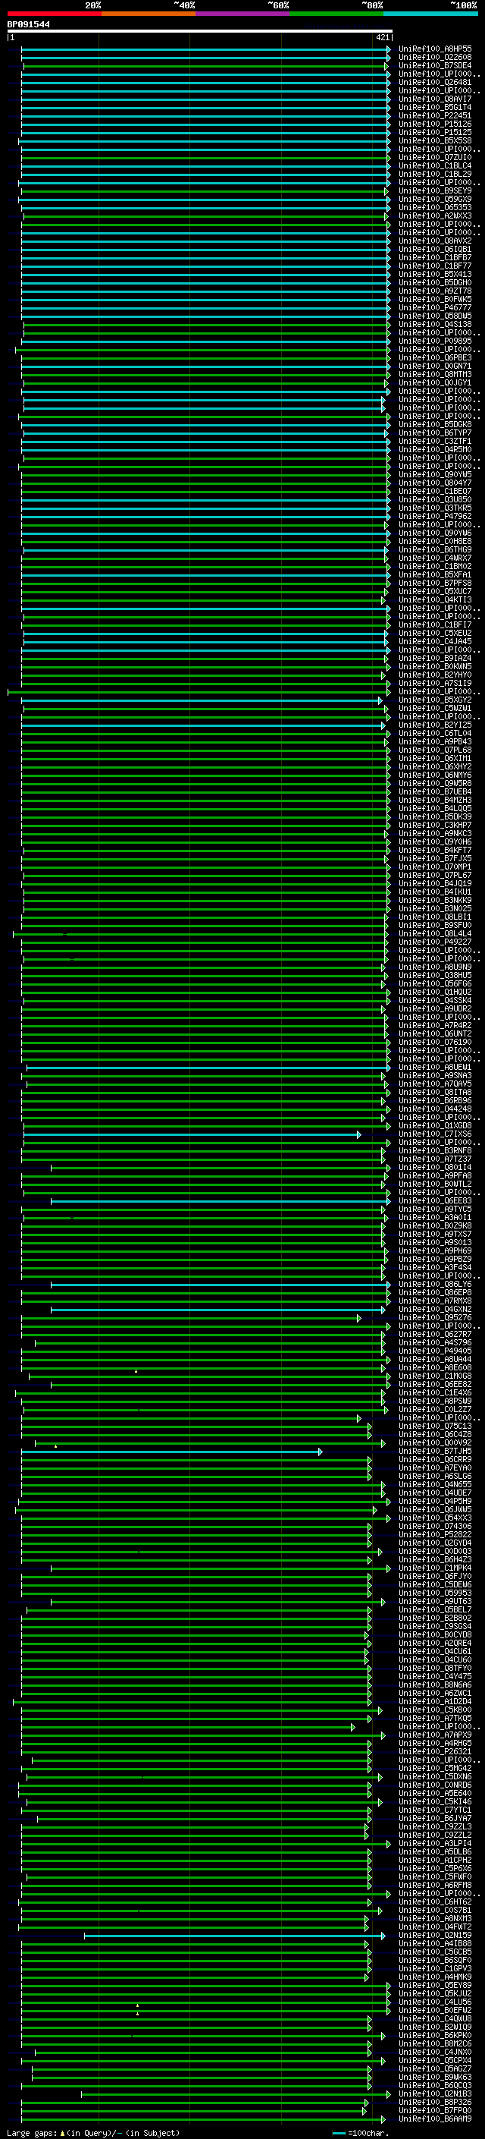Screen dimensions: 485x2139
Task: Click the red 20% legend segment
Action: [54, 14]
